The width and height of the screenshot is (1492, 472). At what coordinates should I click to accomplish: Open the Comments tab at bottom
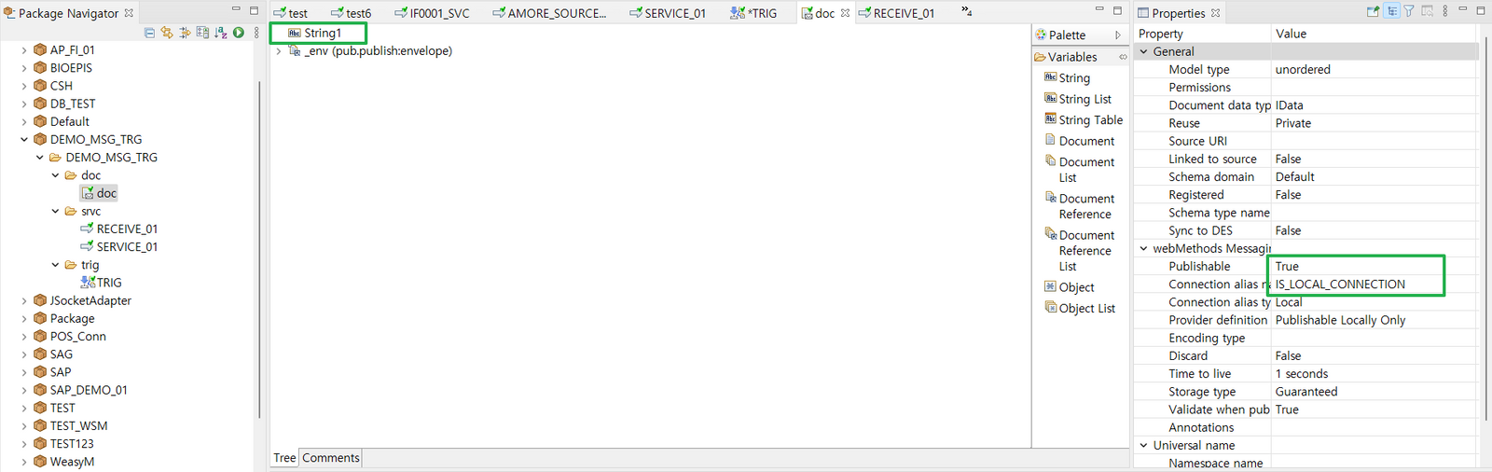tap(330, 458)
